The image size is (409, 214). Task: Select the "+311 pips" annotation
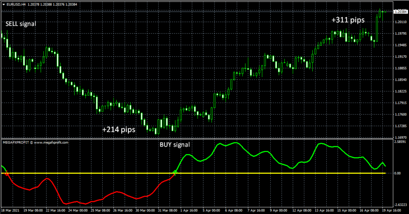click(347, 20)
